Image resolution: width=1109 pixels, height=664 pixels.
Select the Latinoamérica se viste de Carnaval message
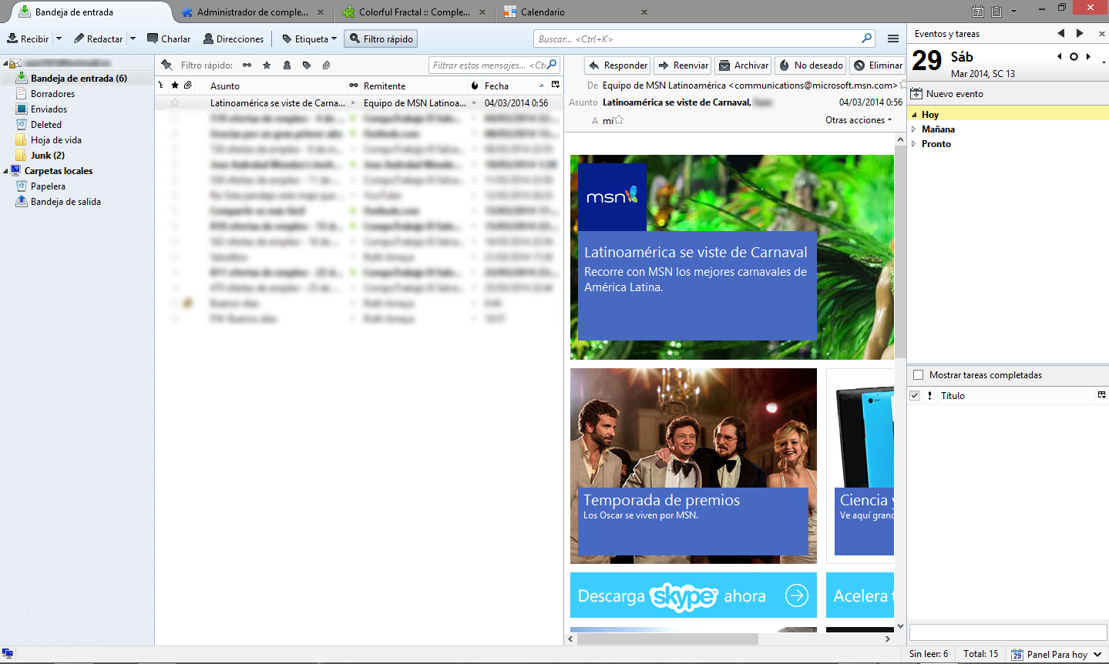click(x=358, y=102)
